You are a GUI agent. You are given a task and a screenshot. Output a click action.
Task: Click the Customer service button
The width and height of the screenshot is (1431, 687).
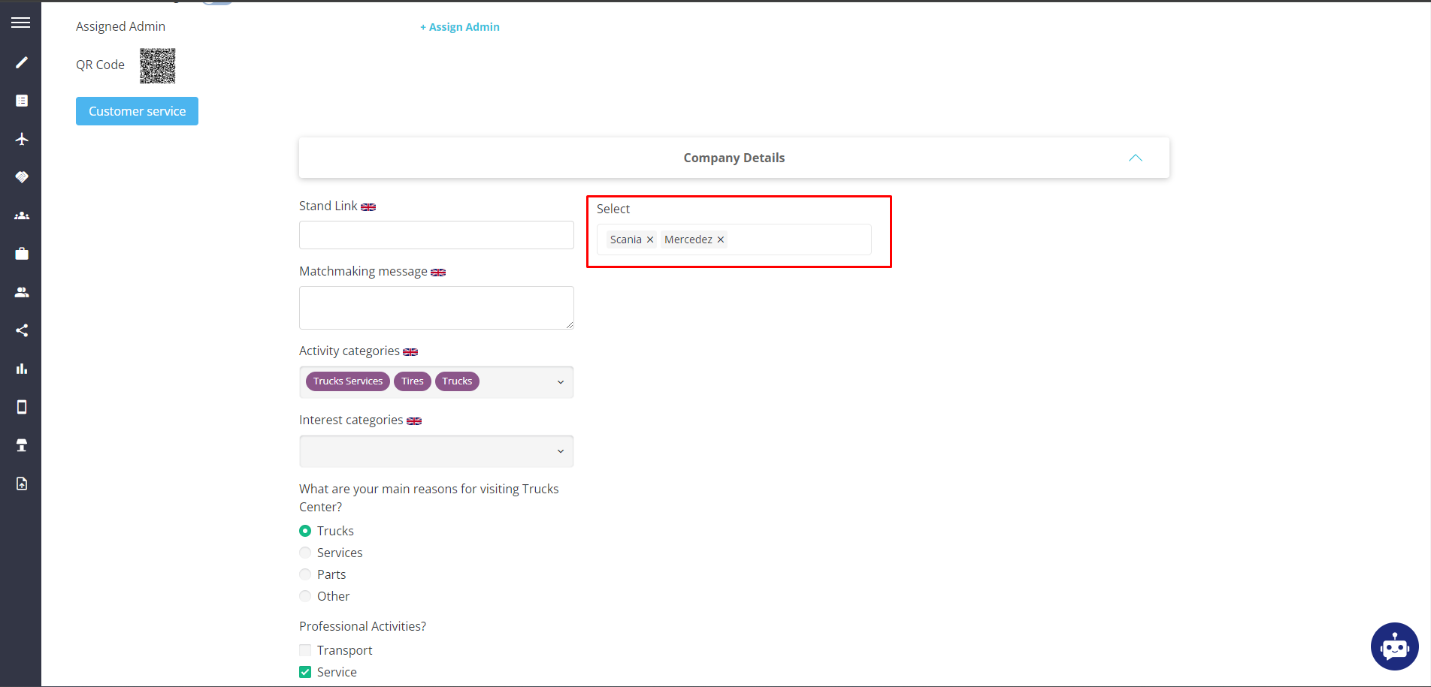pos(136,110)
